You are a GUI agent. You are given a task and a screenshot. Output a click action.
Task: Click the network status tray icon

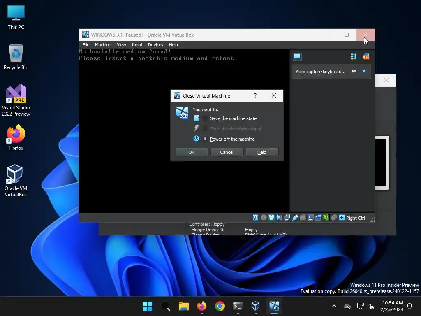[360, 306]
